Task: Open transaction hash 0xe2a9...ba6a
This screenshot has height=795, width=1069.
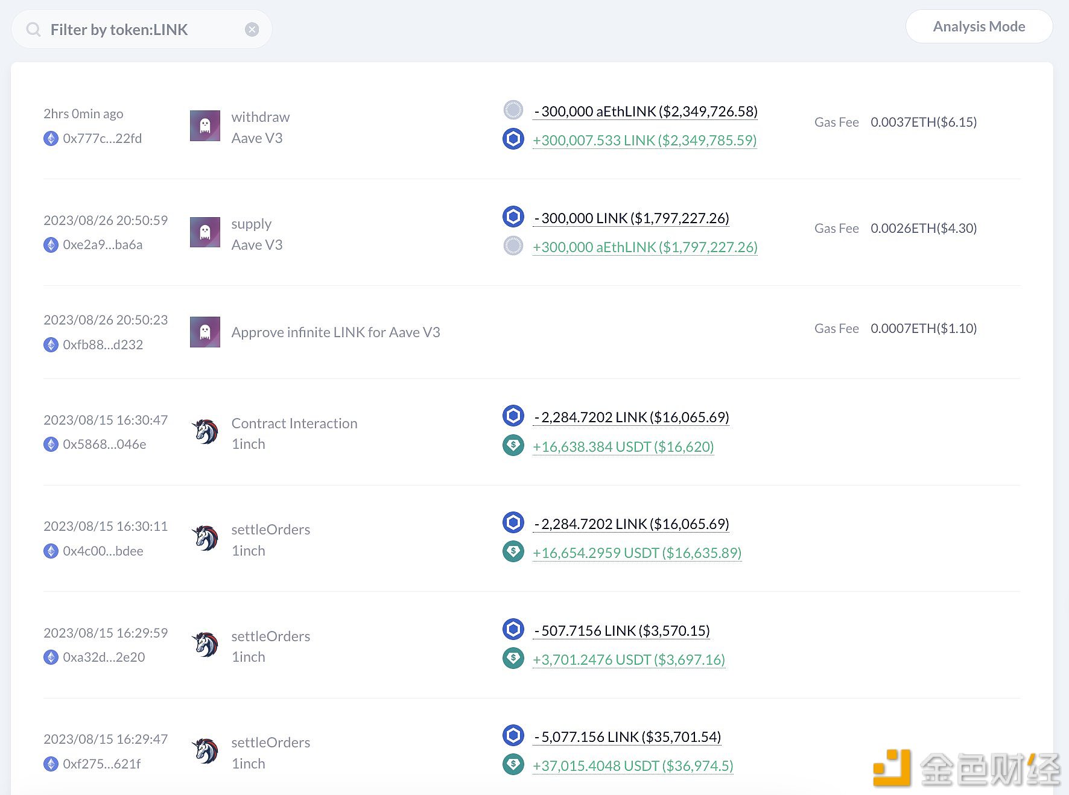Action: pos(103,245)
